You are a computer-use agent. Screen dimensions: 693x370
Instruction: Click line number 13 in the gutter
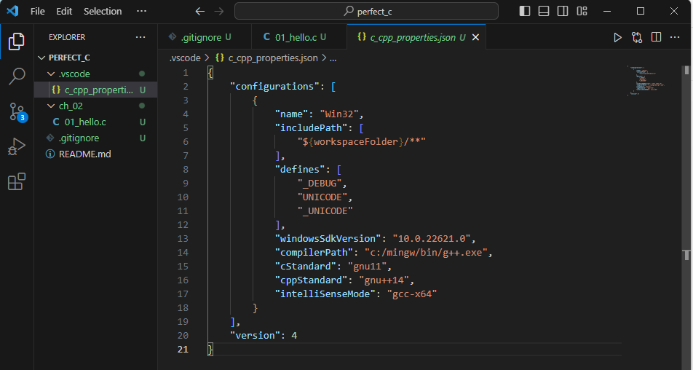click(183, 238)
